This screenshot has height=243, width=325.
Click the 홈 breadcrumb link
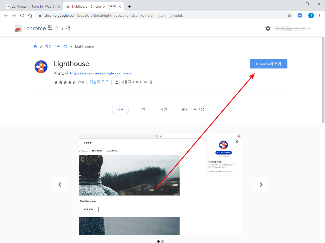tap(35, 46)
